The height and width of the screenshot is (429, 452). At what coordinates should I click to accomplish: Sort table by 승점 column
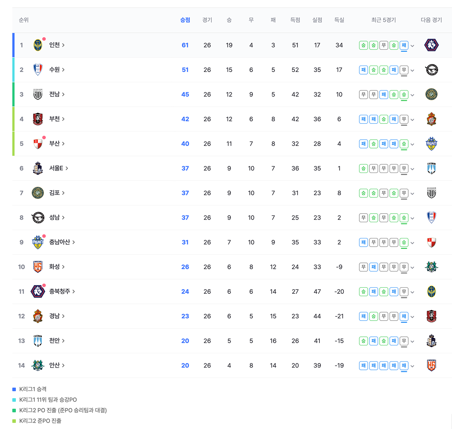[185, 20]
